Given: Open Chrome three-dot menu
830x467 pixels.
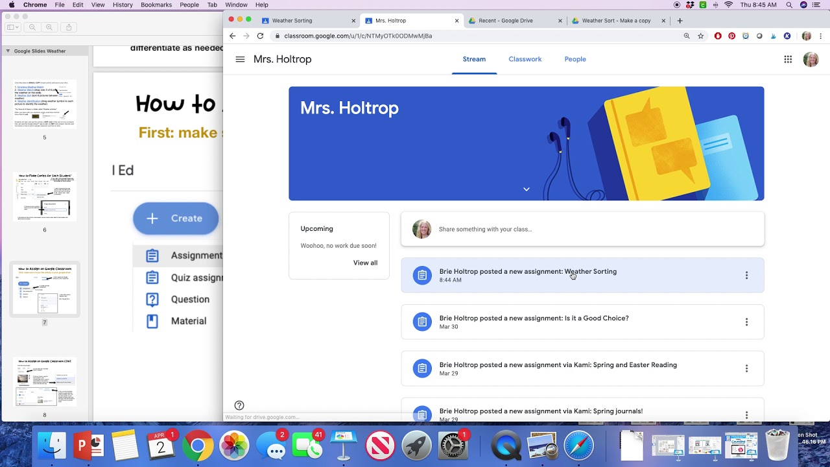Looking at the screenshot, I should [820, 36].
